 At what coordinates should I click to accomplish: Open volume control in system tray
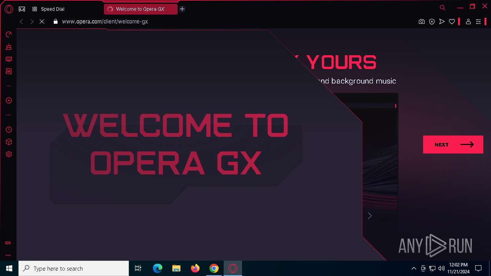point(442,268)
